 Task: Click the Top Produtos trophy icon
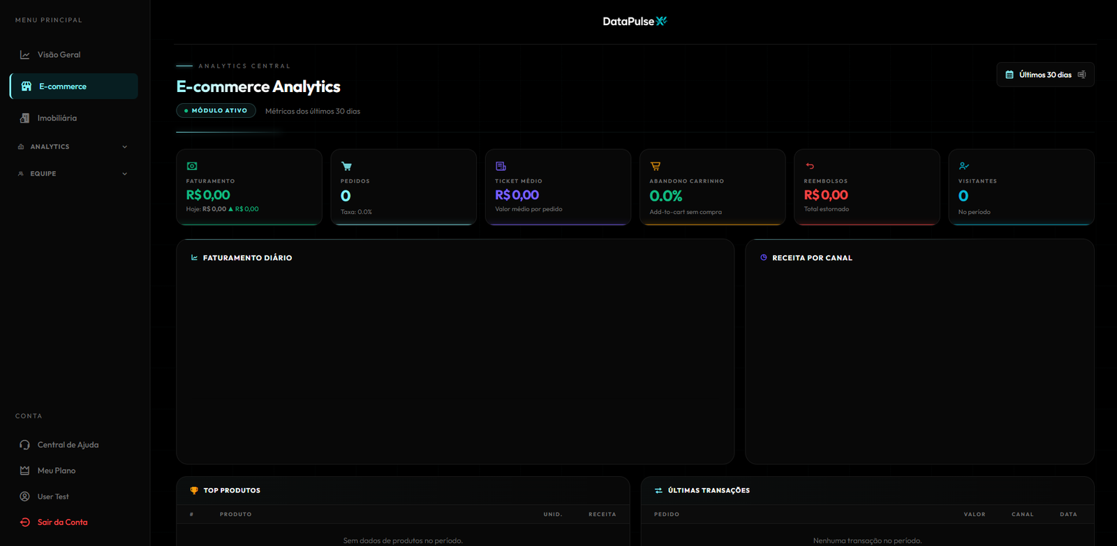pos(194,490)
